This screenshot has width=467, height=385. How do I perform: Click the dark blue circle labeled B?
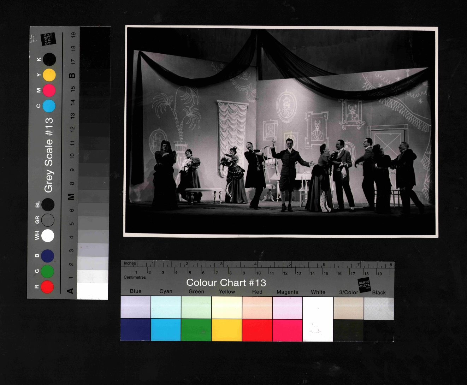[47, 256]
